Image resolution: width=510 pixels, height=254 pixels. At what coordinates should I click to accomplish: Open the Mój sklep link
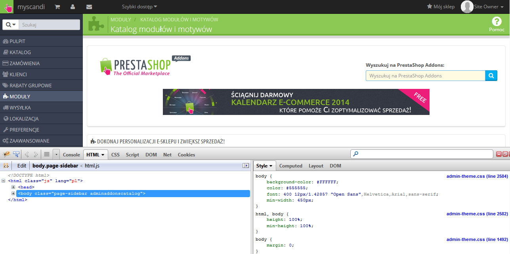(441, 7)
